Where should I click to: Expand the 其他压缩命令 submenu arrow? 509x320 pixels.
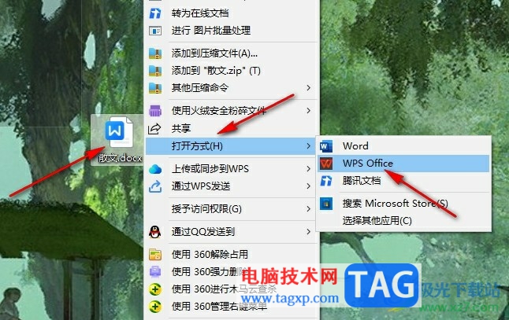click(x=308, y=88)
